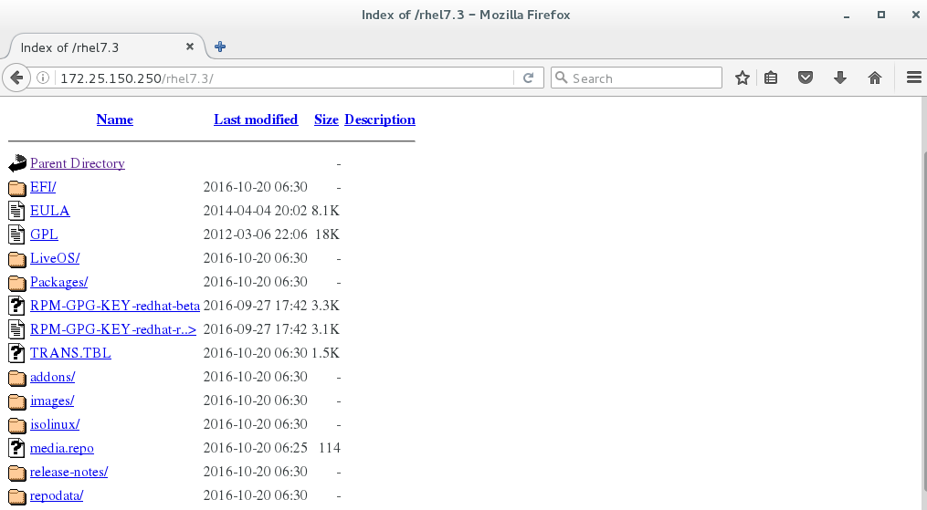This screenshot has width=927, height=510.
Task: Click unknown-file icon beside media.repo
Action: [16, 448]
